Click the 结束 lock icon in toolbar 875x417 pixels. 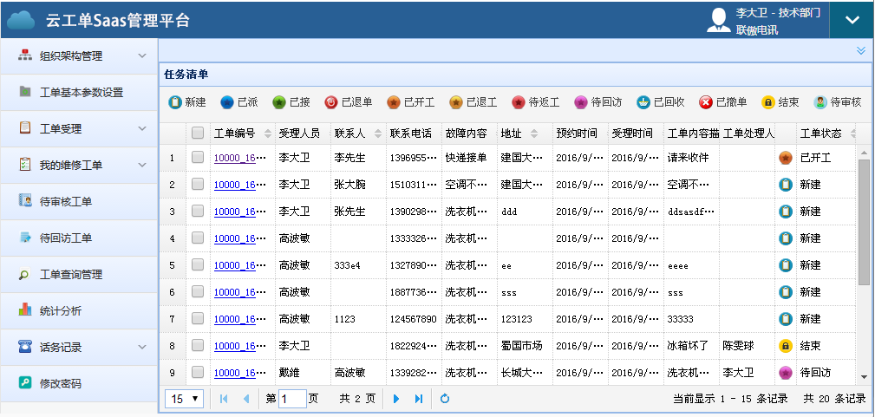click(768, 102)
